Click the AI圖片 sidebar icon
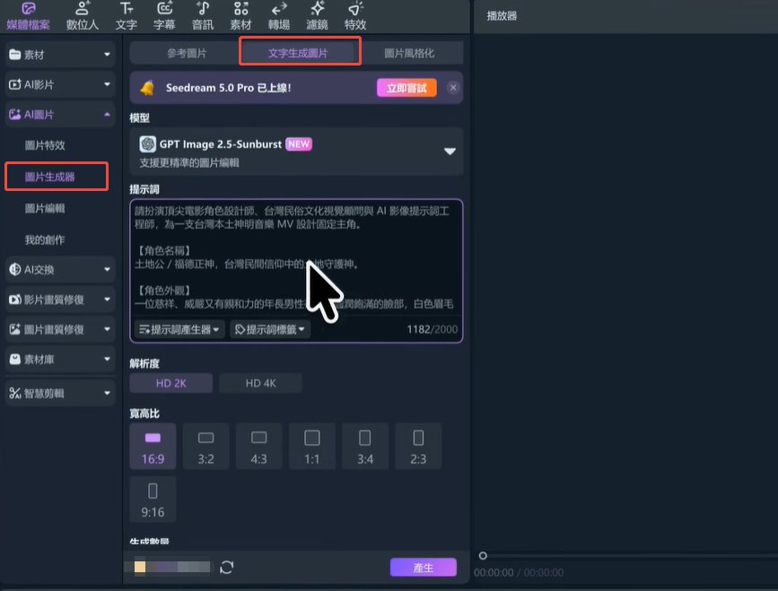Image resolution: width=778 pixels, height=591 pixels. pos(15,115)
